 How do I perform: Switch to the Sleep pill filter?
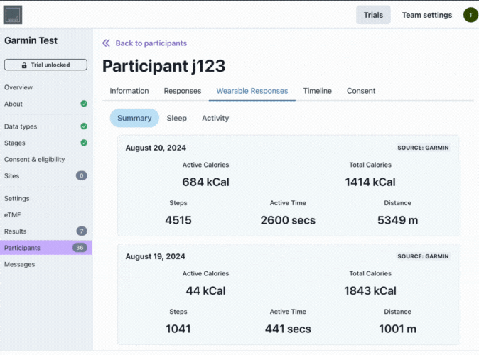(177, 118)
